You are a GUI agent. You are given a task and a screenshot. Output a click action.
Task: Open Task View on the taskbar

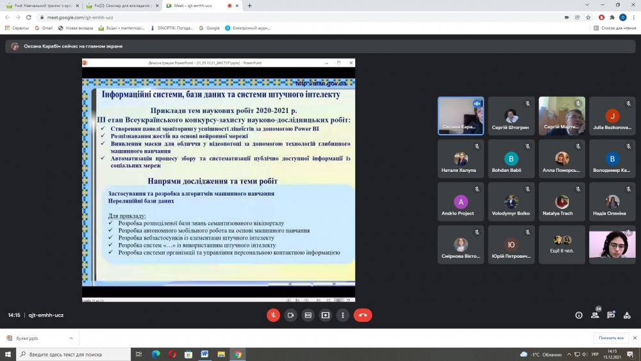pos(138,355)
